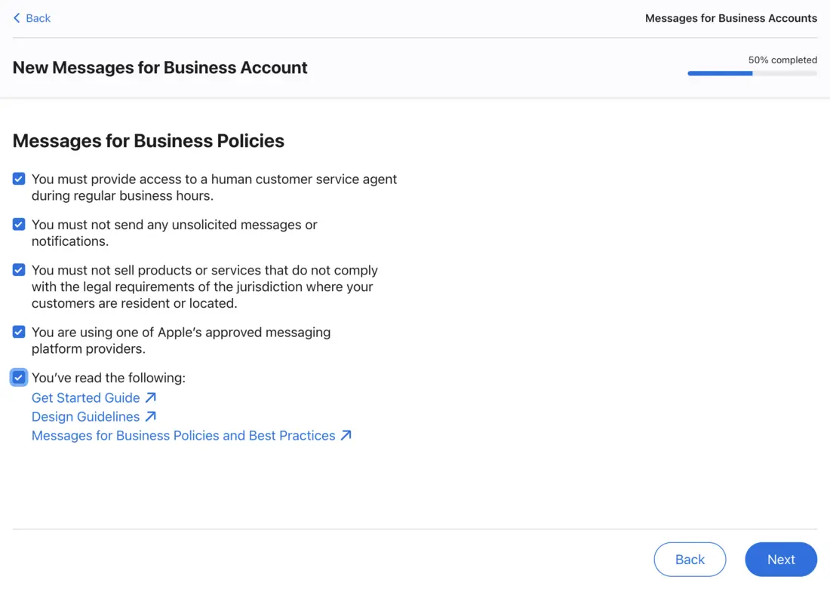
Task: Toggle the approved messaging platform providers checkbox
Action: [19, 332]
